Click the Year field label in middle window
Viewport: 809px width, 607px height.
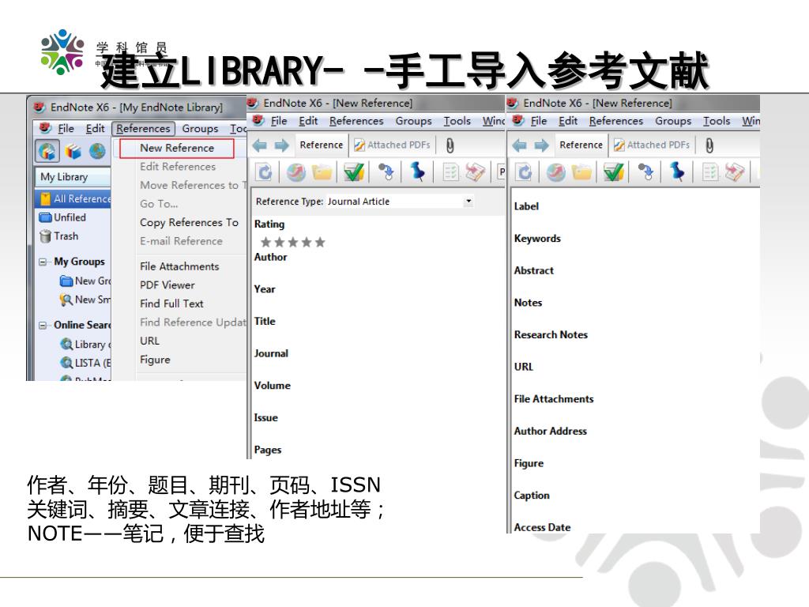264,289
